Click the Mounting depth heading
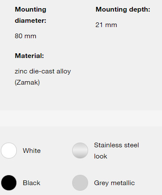 pyautogui.click(x=123, y=9)
